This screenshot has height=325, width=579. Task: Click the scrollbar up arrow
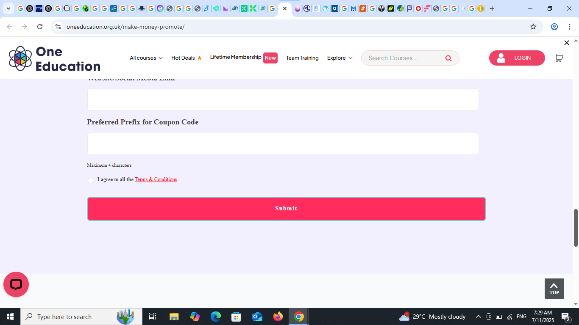pos(576,41)
